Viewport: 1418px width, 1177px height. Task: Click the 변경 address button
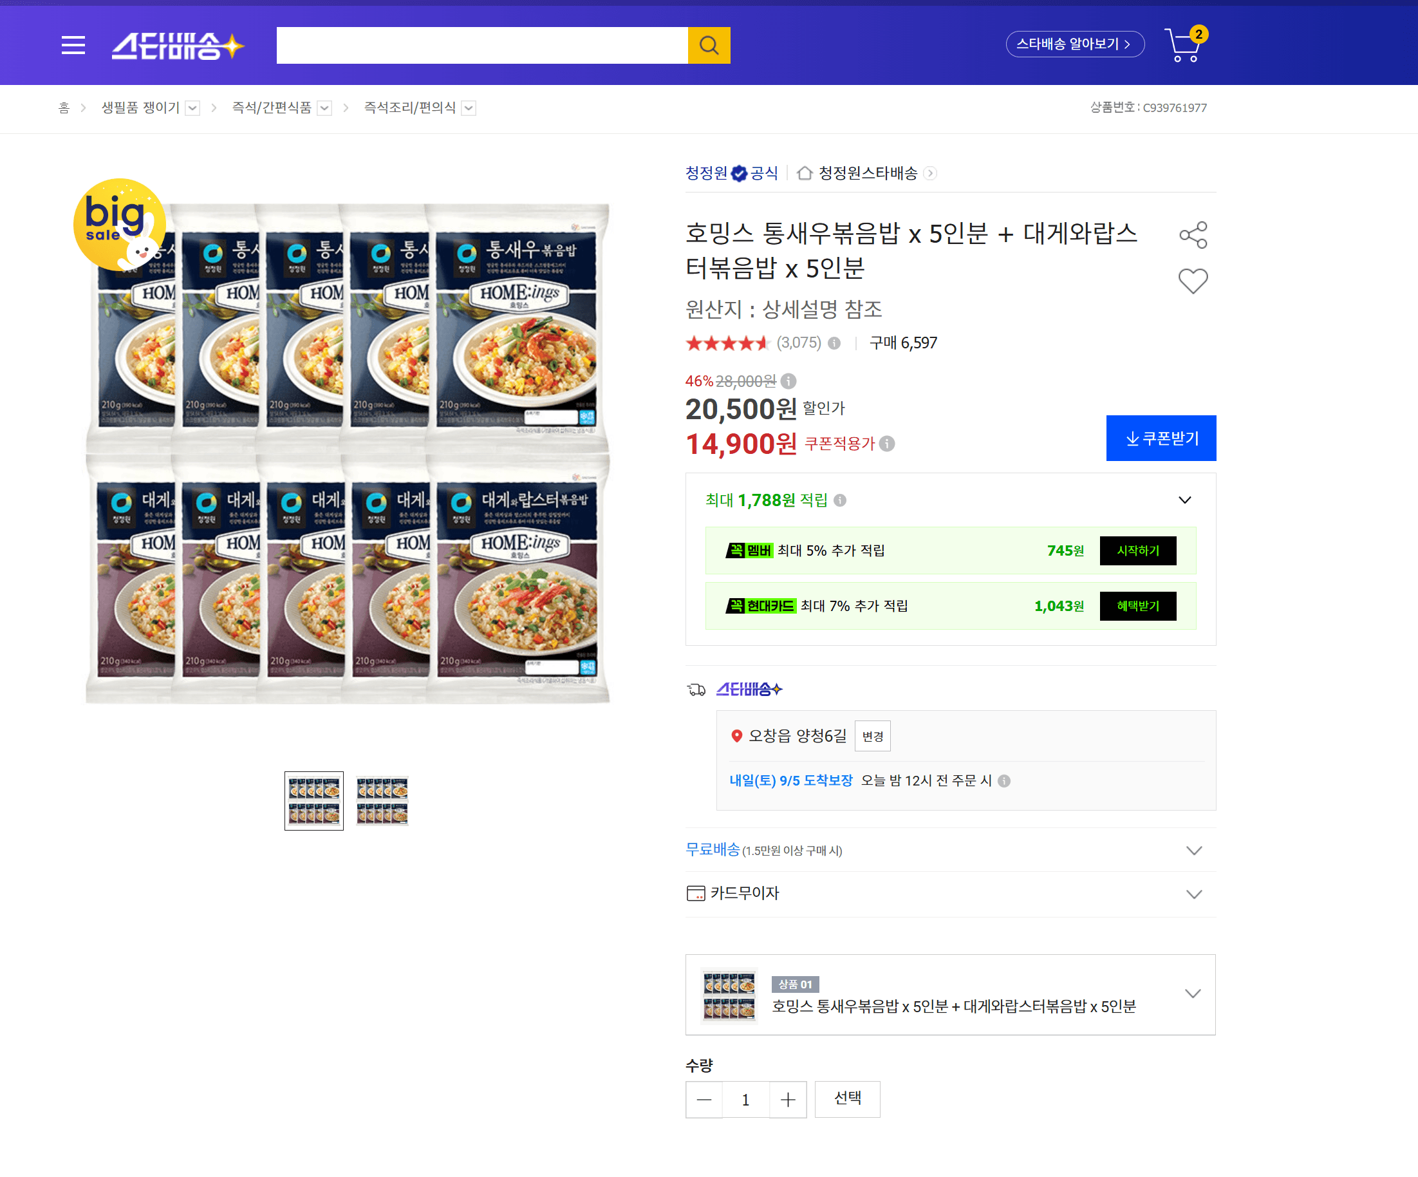point(872,736)
